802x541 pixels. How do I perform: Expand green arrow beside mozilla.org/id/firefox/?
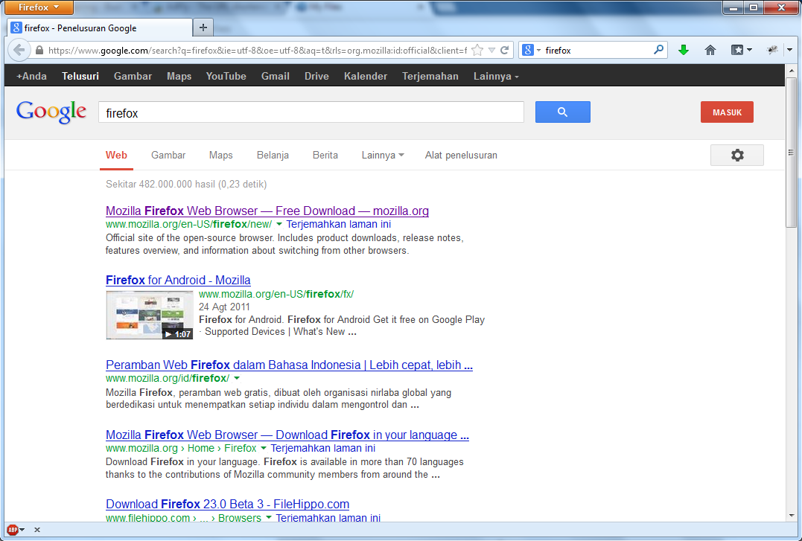click(236, 378)
